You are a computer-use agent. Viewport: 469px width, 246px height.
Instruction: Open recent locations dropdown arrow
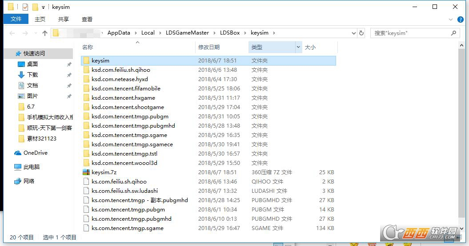coord(36,33)
